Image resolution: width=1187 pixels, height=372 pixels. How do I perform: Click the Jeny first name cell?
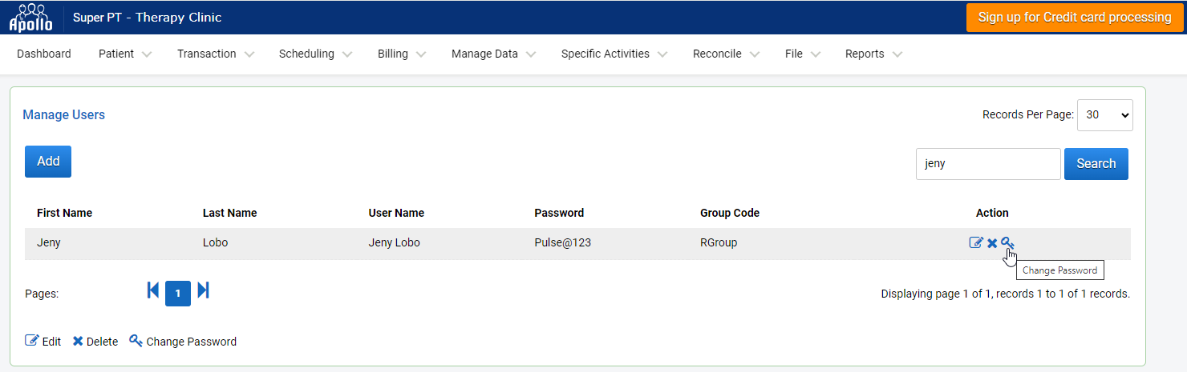49,242
